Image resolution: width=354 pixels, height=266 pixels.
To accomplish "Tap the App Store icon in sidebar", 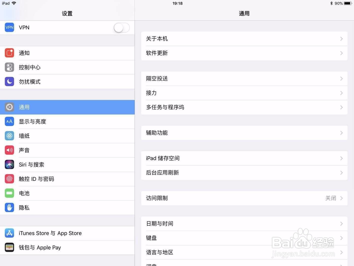I will coord(9,233).
